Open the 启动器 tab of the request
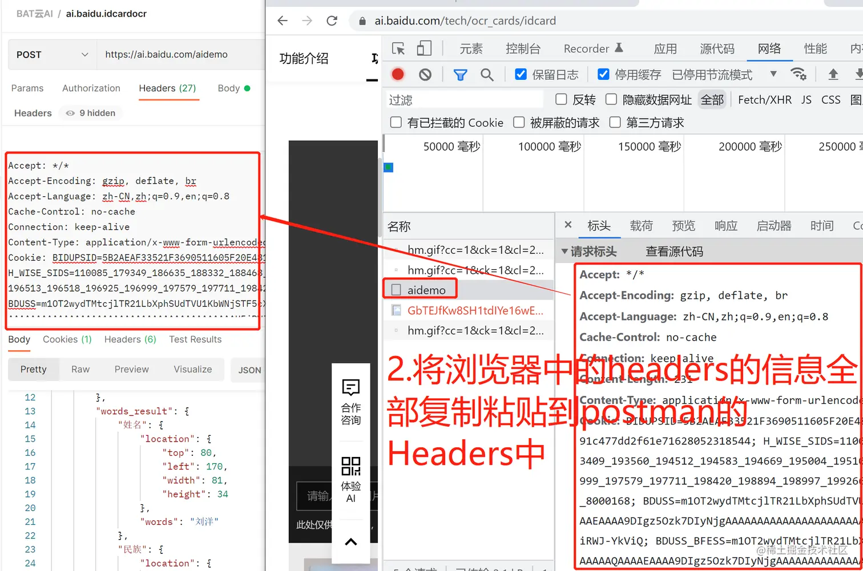 [x=774, y=226]
